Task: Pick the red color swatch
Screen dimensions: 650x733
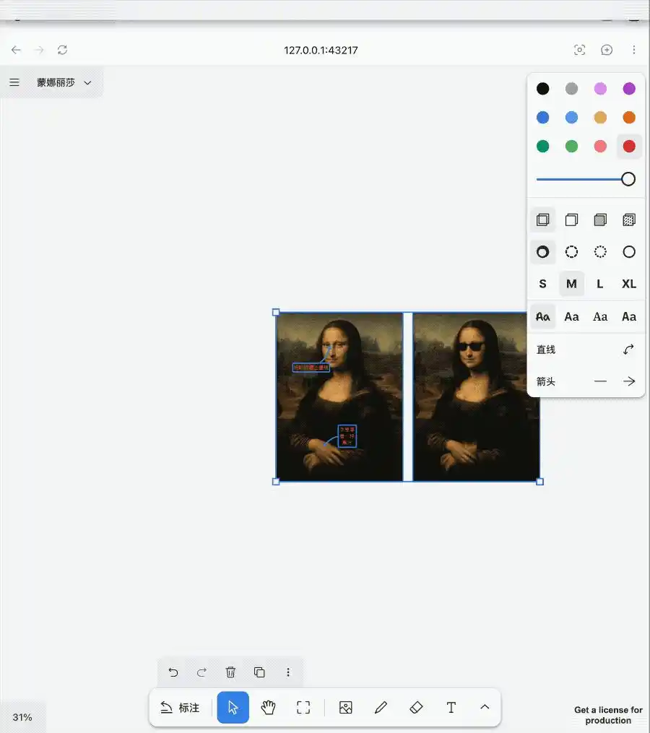Action: [629, 147]
